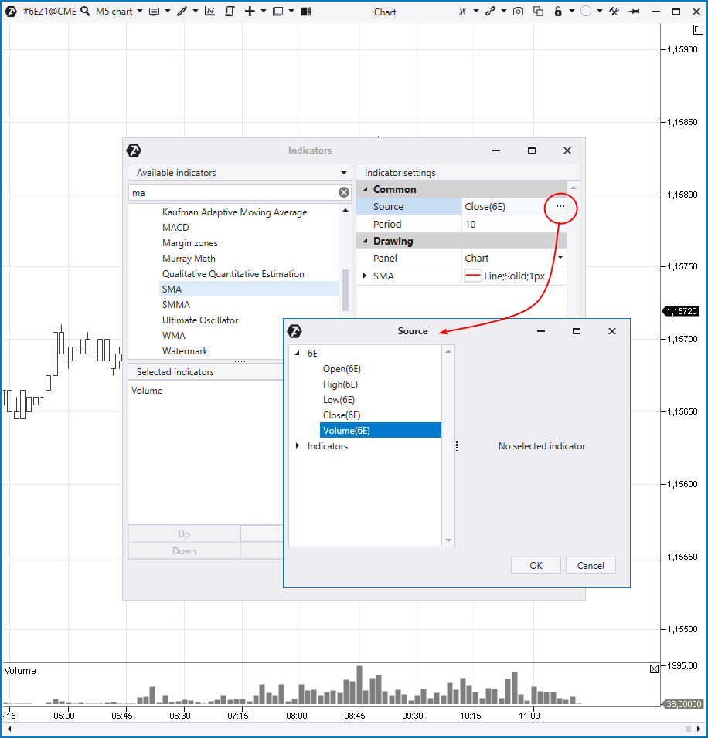Open the Panel dropdown set to Chart
708x738 pixels.
click(x=560, y=258)
